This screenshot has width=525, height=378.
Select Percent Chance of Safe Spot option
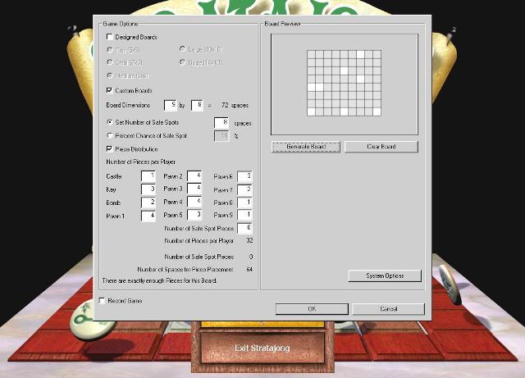[x=110, y=134]
